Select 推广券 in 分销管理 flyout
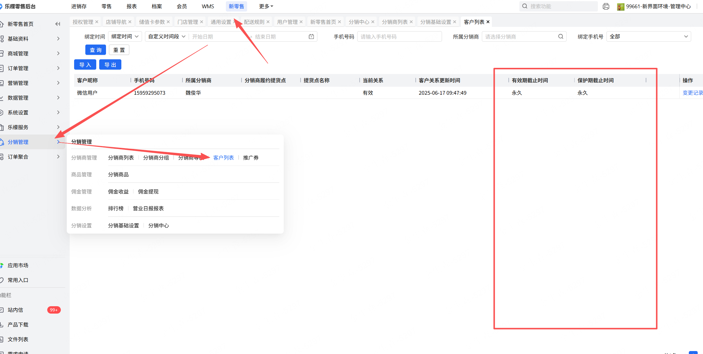This screenshot has height=354, width=703. 251,158
